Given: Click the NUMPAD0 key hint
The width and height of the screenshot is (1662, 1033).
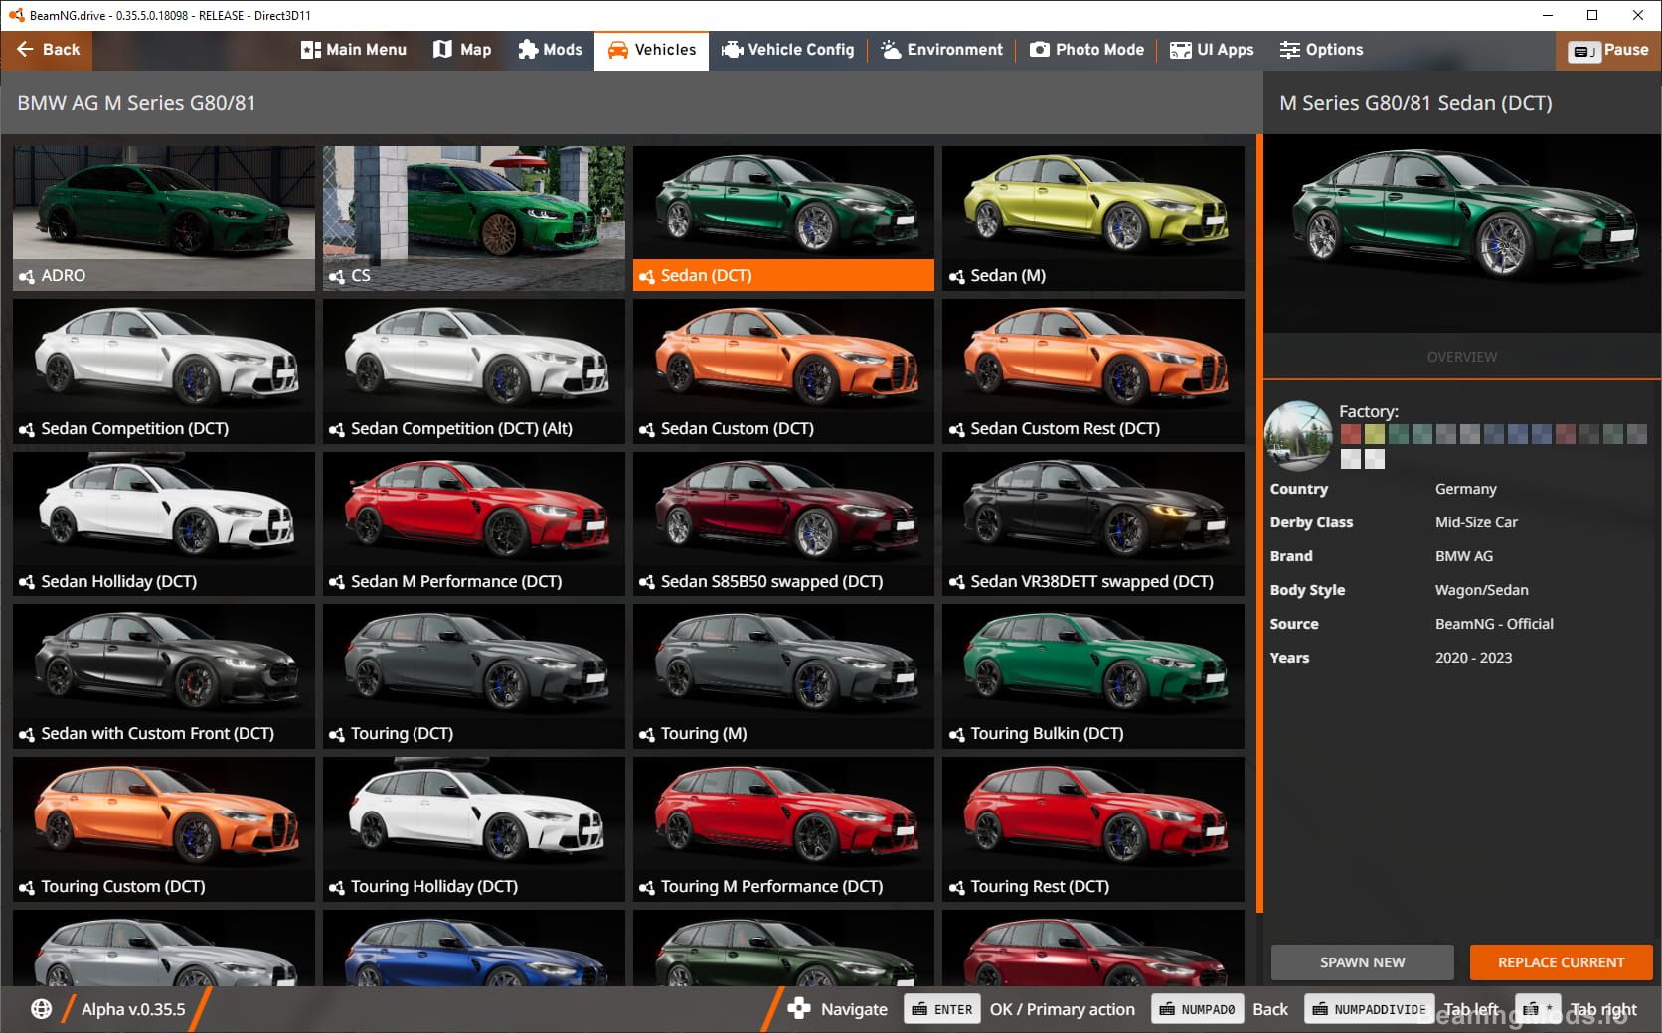Looking at the screenshot, I should [1198, 1009].
